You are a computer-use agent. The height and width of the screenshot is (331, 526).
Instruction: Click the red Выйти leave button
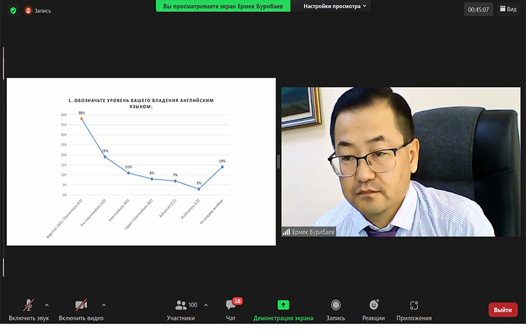503,310
